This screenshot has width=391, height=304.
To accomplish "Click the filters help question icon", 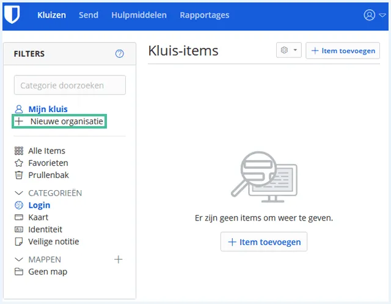I will (x=120, y=54).
